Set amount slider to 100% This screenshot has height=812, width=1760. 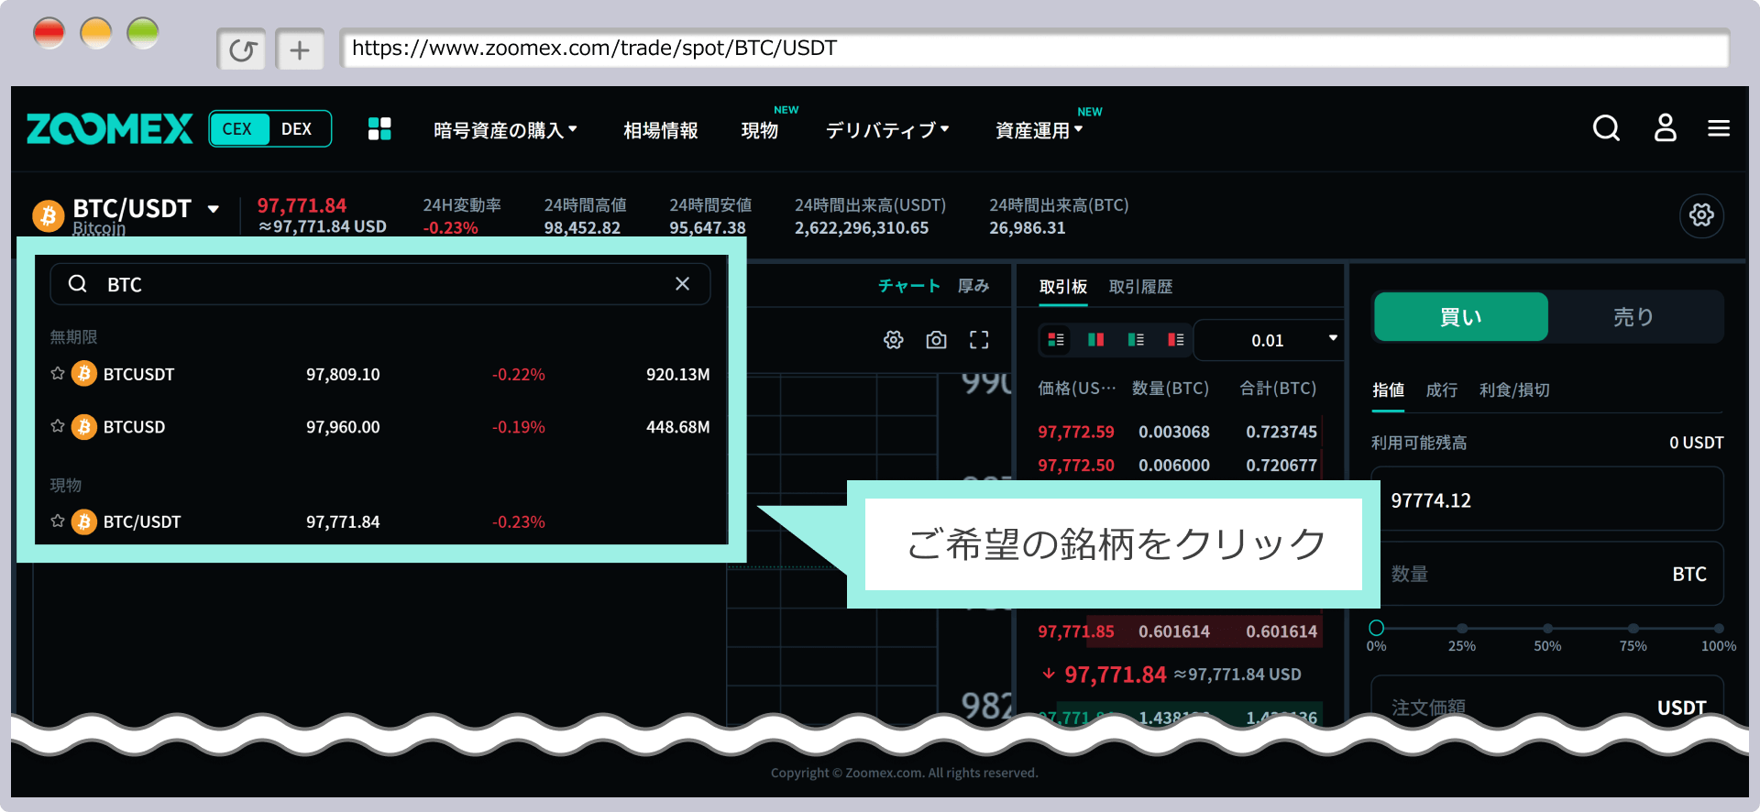(1719, 629)
